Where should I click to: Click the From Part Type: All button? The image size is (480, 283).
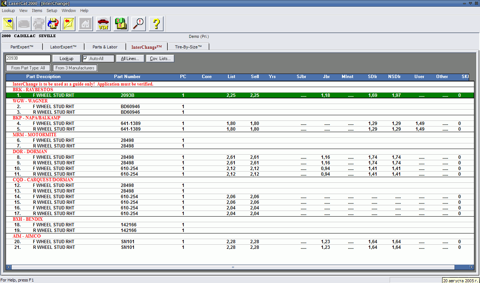click(x=28, y=68)
